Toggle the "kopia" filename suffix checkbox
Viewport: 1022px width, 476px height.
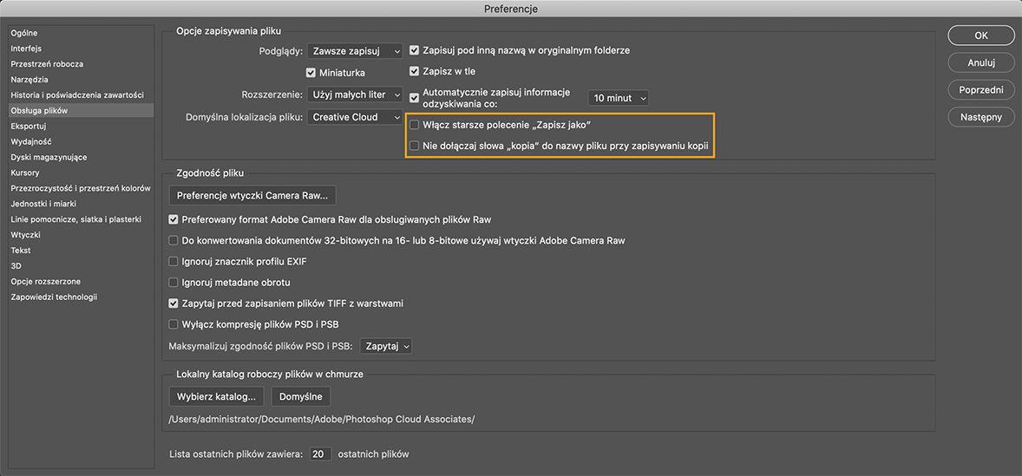coord(415,146)
